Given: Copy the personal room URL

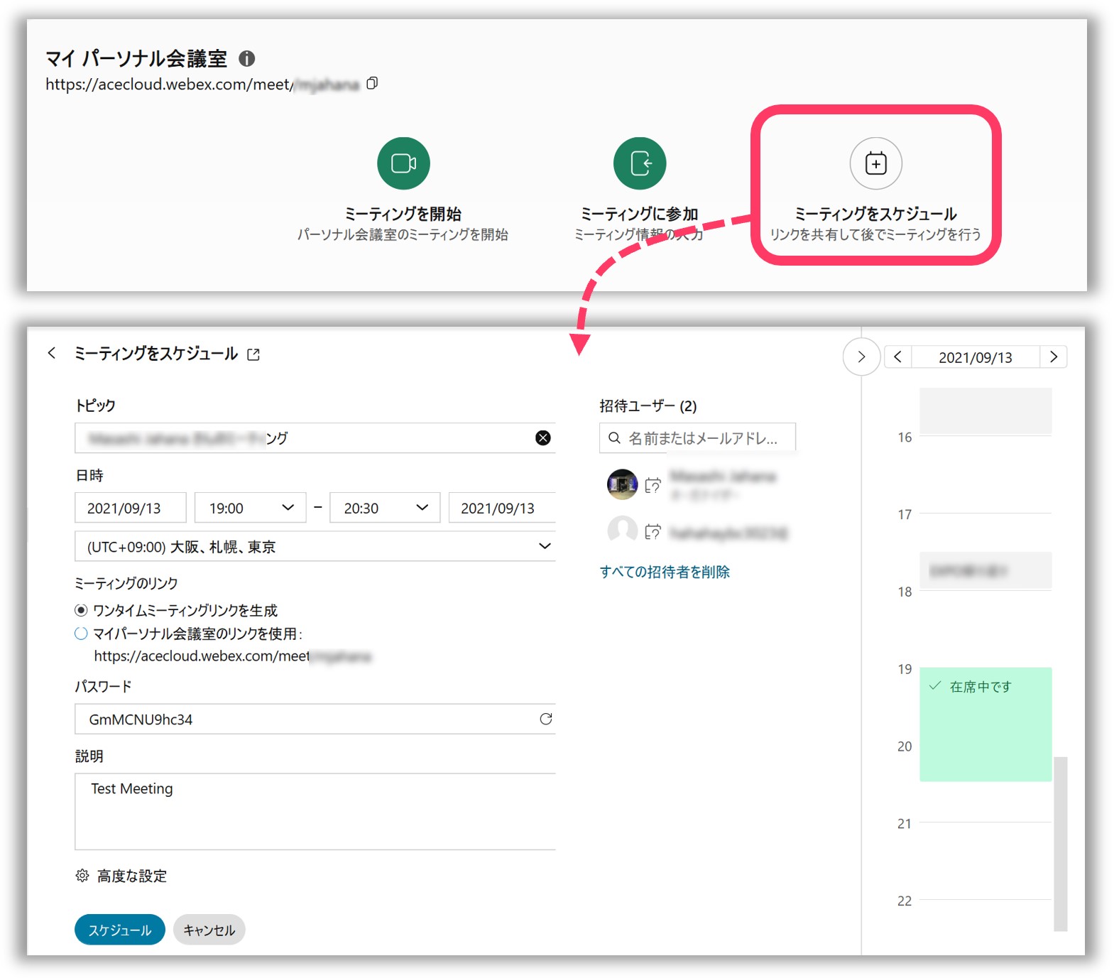Looking at the screenshot, I should pos(372,84).
